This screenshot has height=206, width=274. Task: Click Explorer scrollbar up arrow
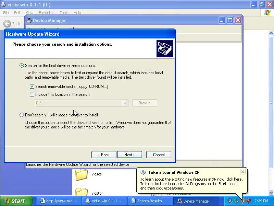271,33
